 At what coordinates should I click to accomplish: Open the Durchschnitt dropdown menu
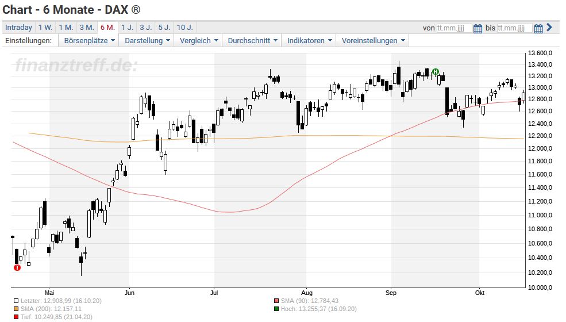click(252, 40)
